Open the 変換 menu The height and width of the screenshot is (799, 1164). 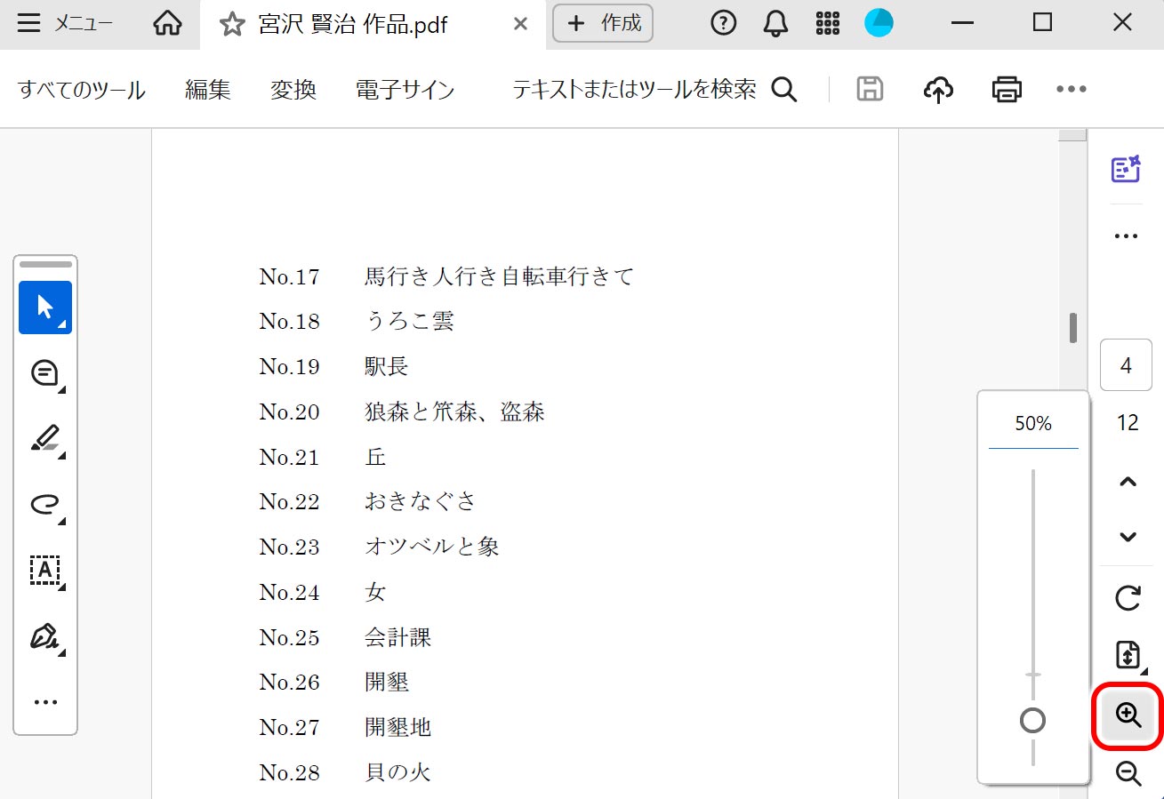click(x=293, y=89)
